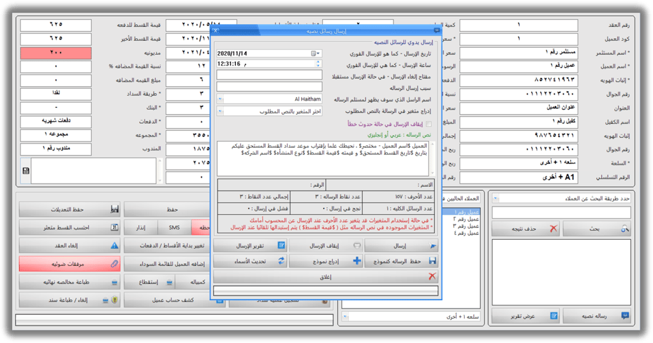Click the stop icon on إيقاف الإرسال button

[357, 245]
